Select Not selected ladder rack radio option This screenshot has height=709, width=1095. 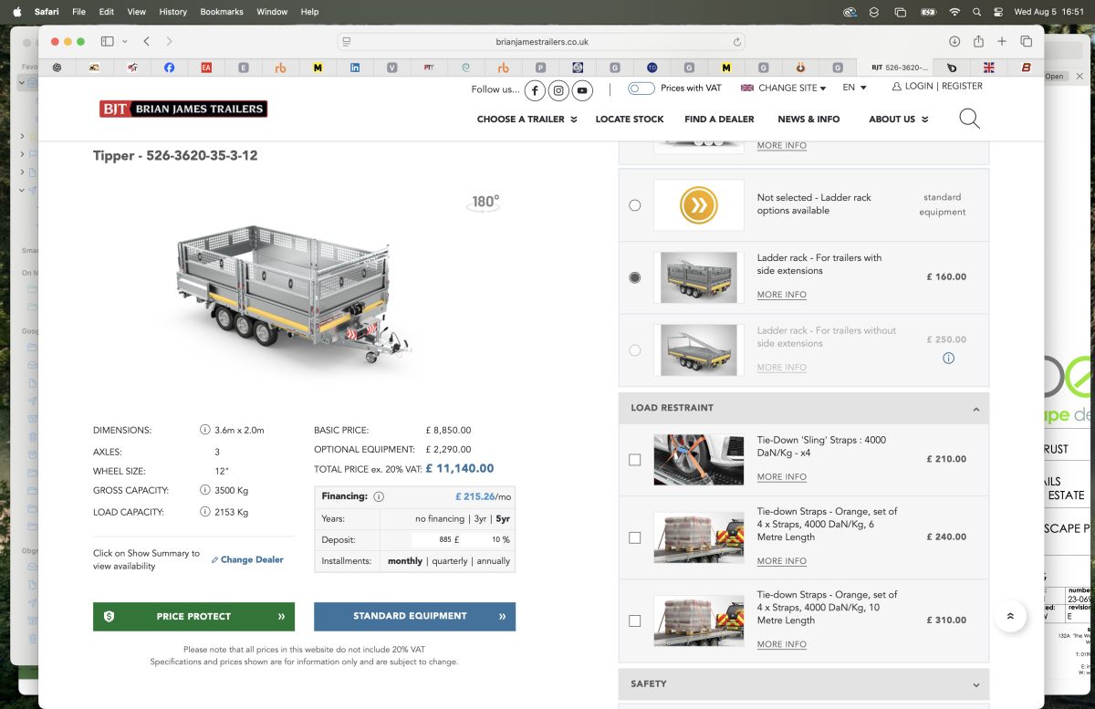[635, 205]
